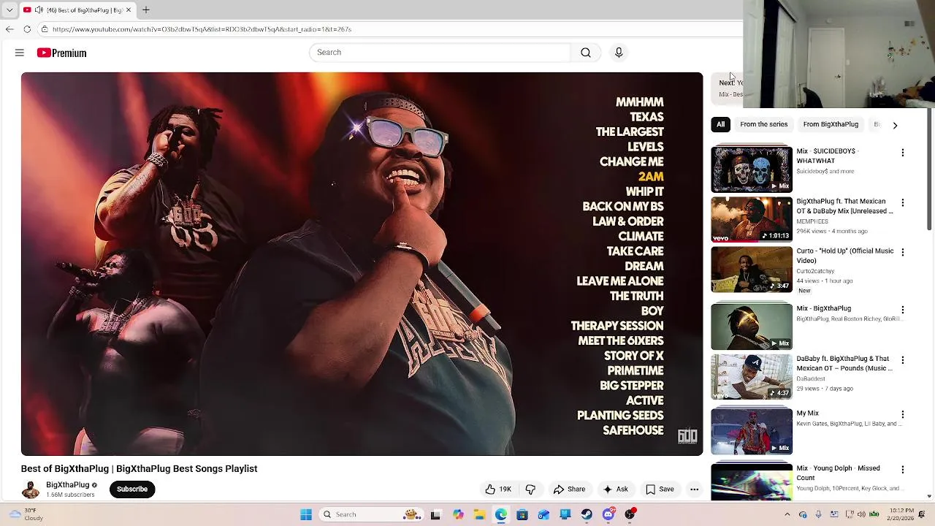935x526 pixels.
Task: Play the SUICIDEBOY$ WHATWHAT mix thumbnail
Action: (752, 169)
